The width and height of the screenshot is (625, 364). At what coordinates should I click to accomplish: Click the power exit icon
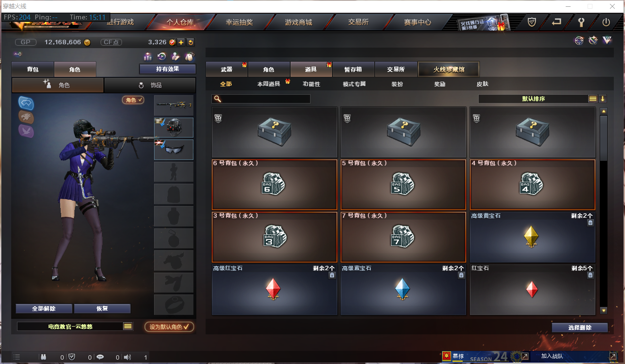pyautogui.click(x=606, y=22)
